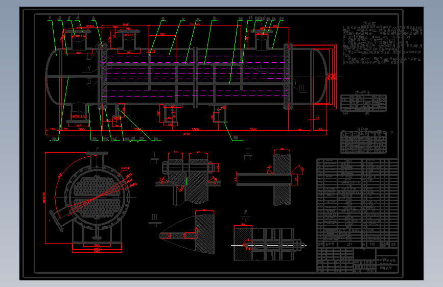Pick part balloon number 7

coord(183,19)
